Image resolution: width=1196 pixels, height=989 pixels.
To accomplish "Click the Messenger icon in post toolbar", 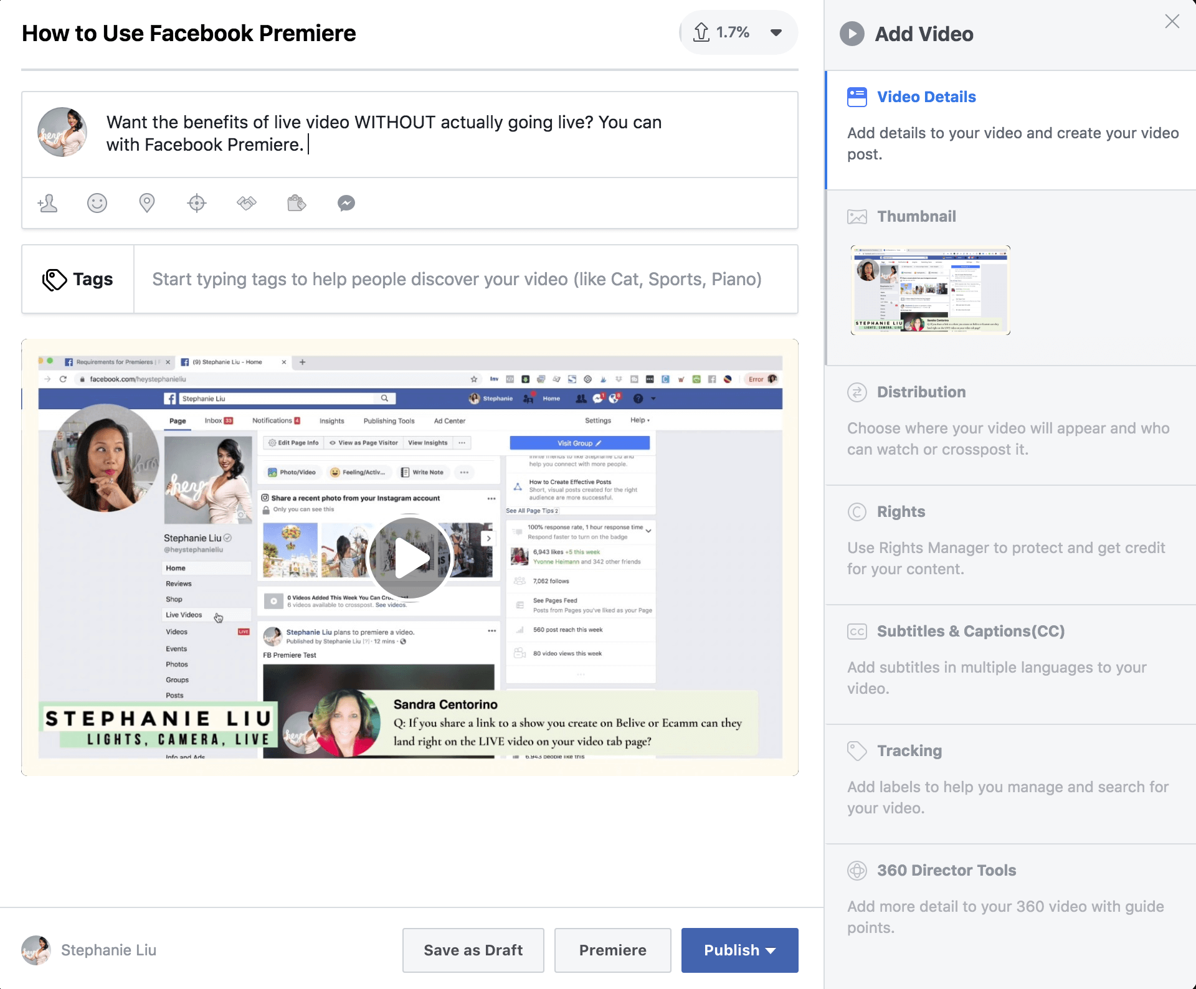I will (346, 203).
